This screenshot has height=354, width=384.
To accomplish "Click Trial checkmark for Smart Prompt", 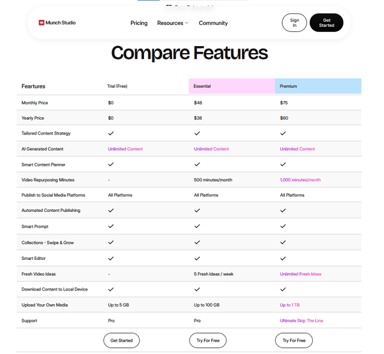I will (x=111, y=226).
